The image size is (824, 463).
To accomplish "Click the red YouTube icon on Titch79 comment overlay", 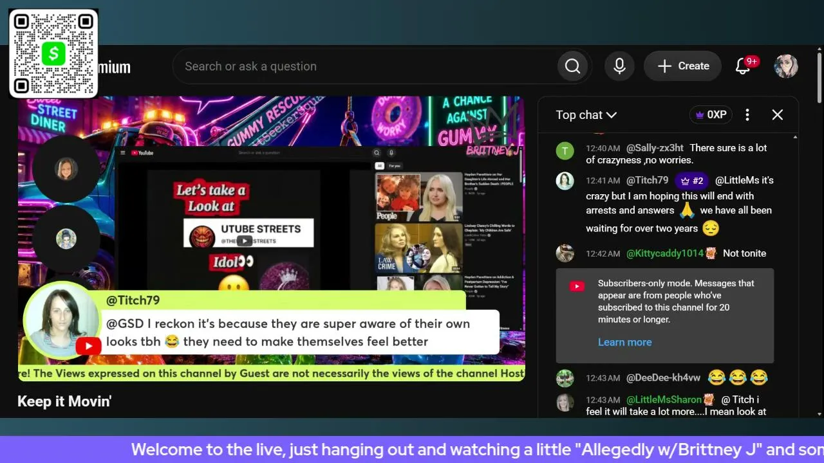I will [x=88, y=347].
